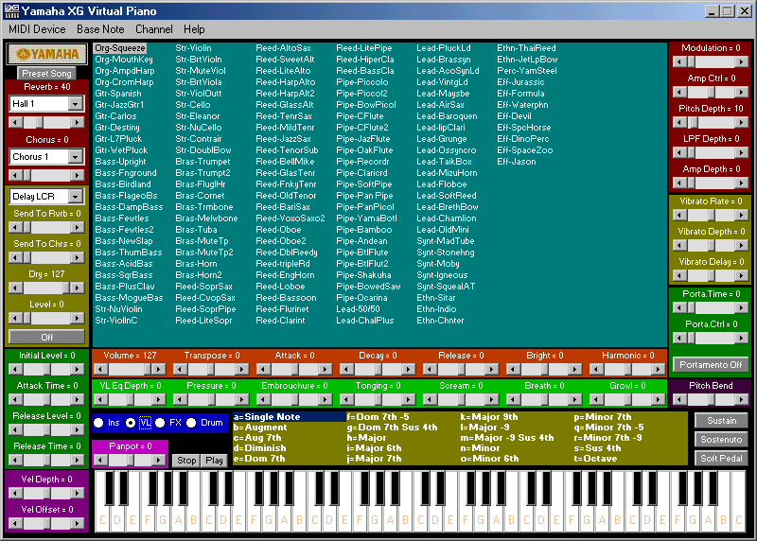Click left arrow of Amp Ctrl slider

click(679, 92)
